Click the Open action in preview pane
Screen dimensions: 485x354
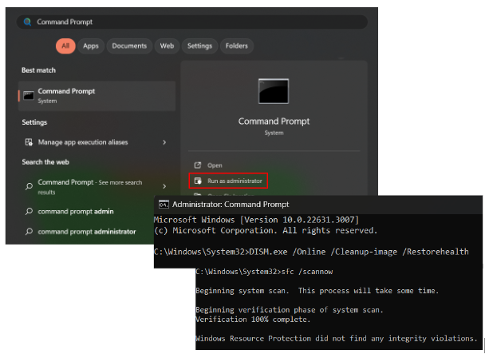click(215, 165)
